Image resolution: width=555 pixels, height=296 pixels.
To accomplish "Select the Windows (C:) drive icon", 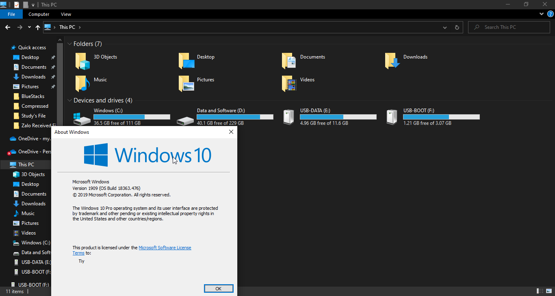I will [82, 119].
